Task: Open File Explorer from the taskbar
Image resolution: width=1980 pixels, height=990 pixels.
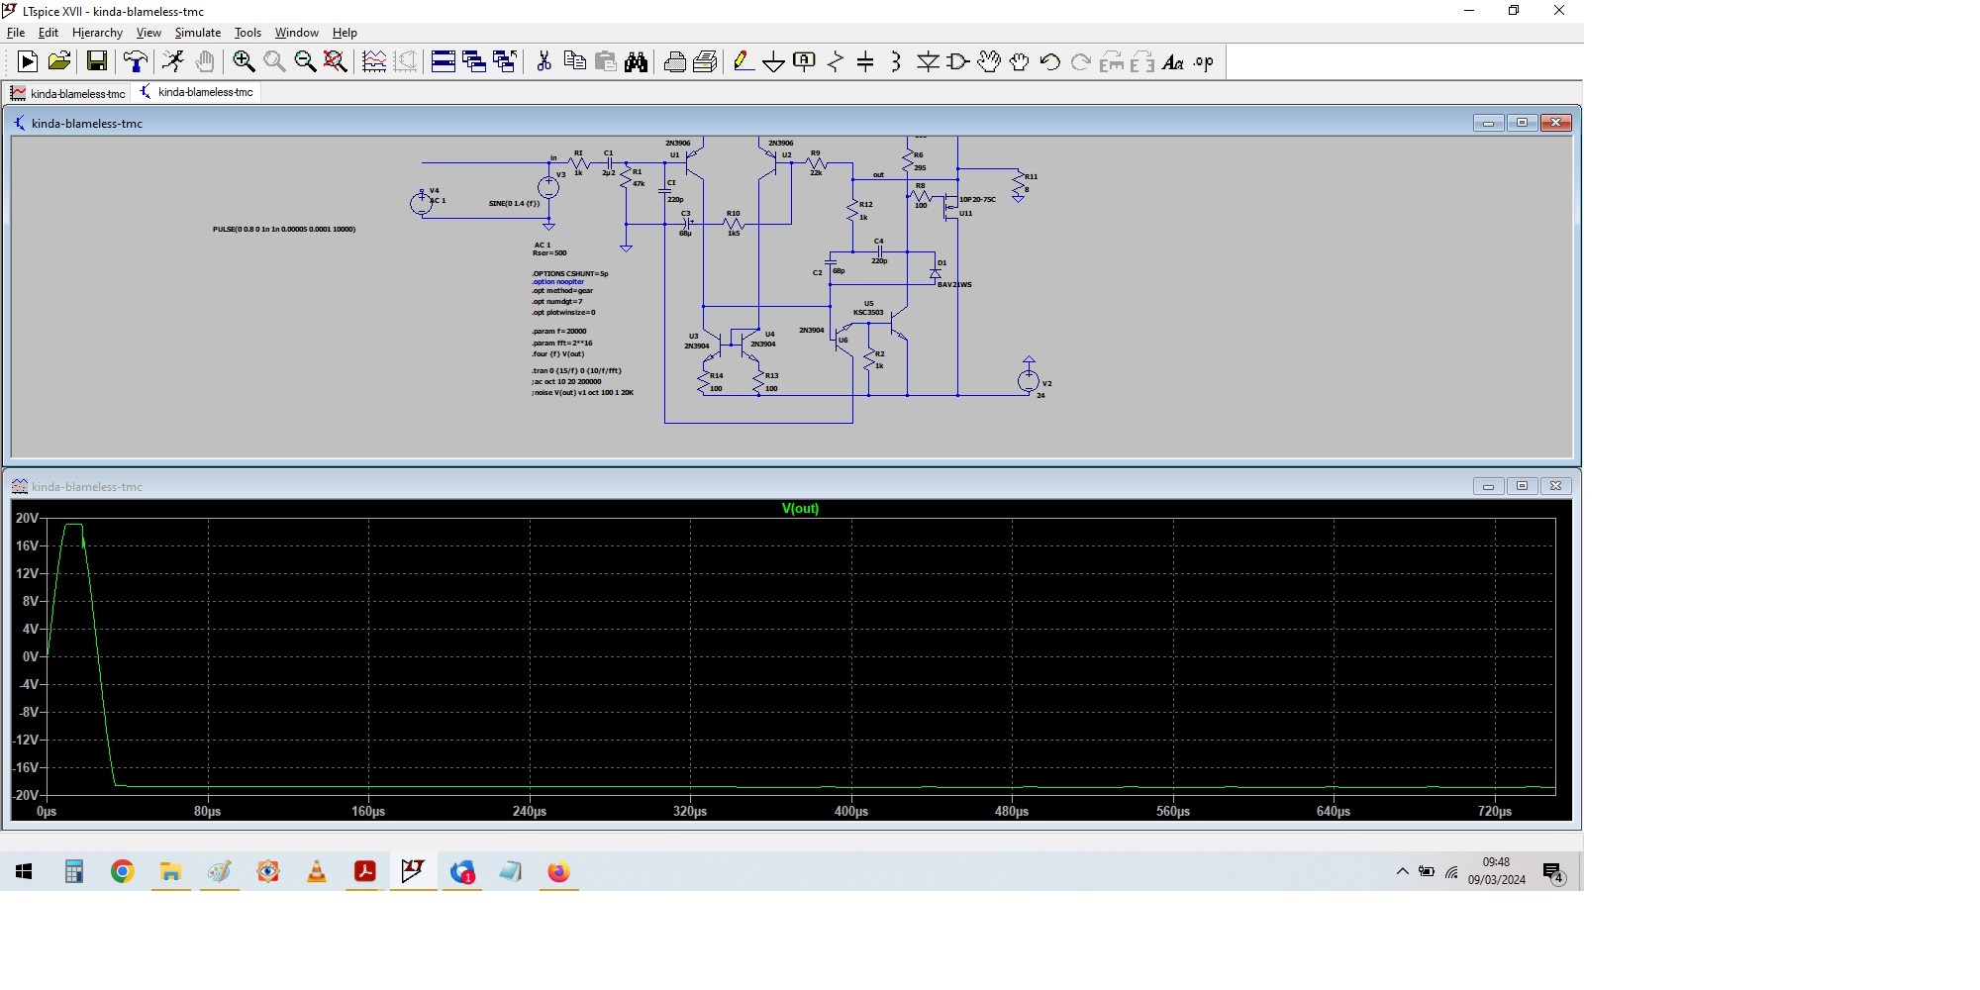Action: [170, 871]
